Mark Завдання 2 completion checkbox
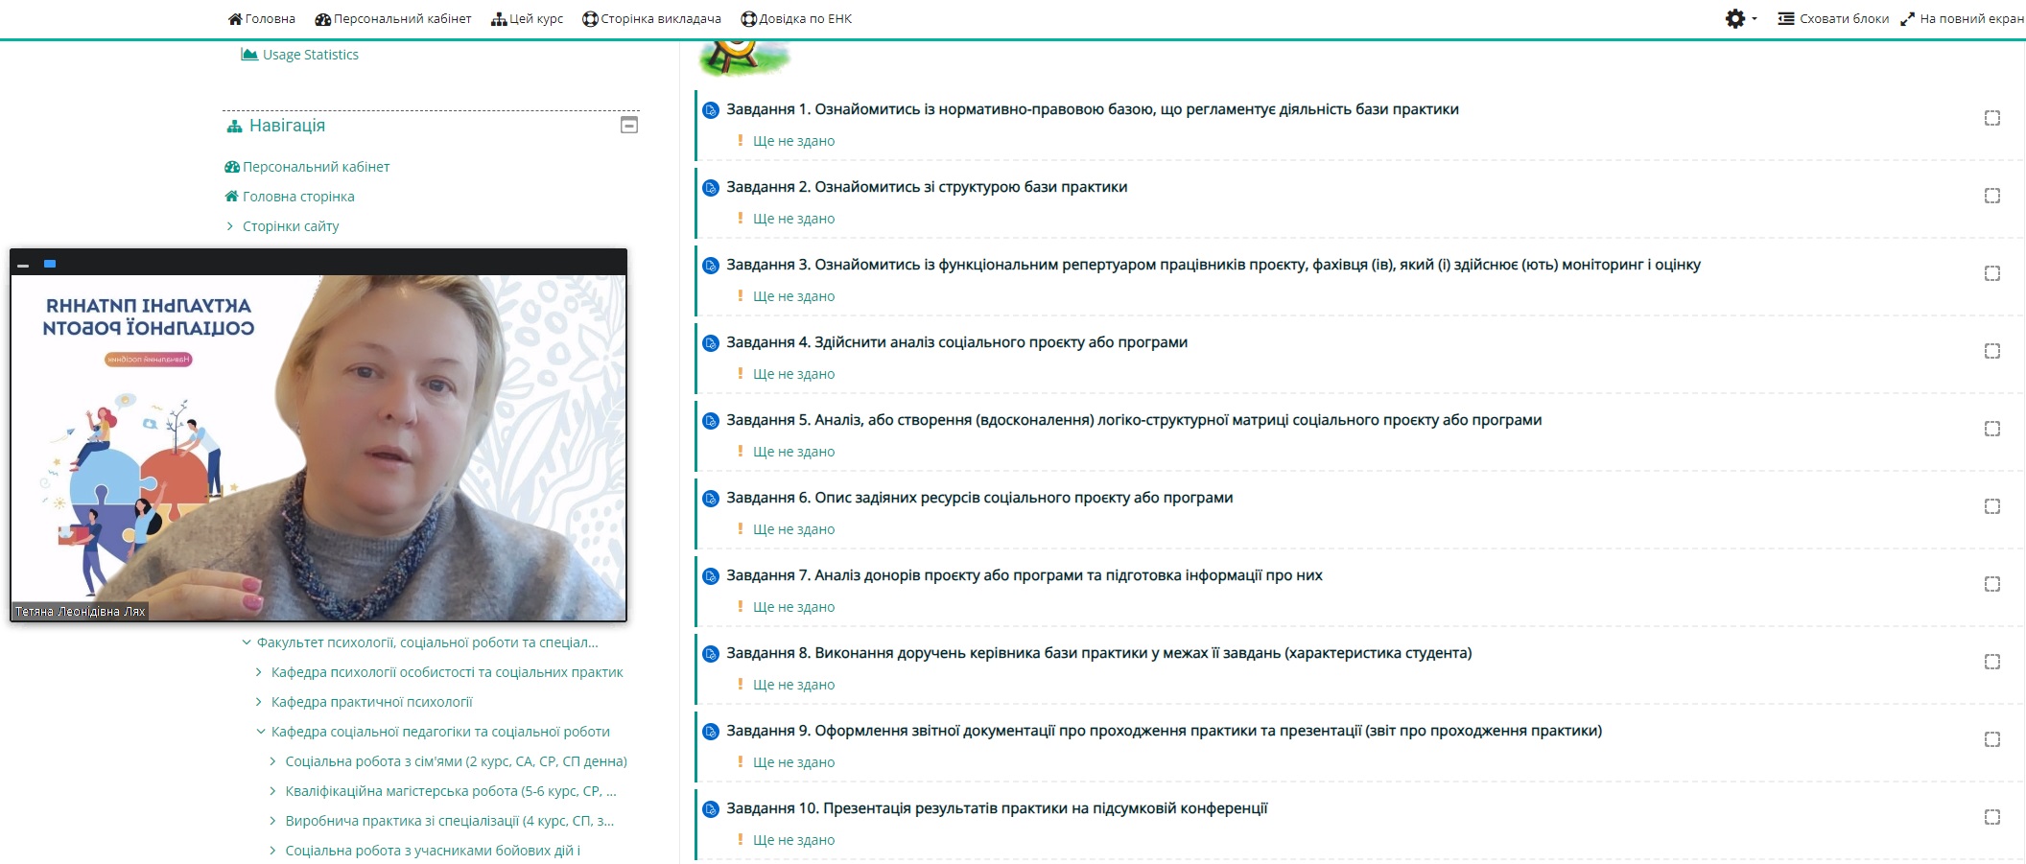Screen dimensions: 2026x864 click(x=1991, y=196)
